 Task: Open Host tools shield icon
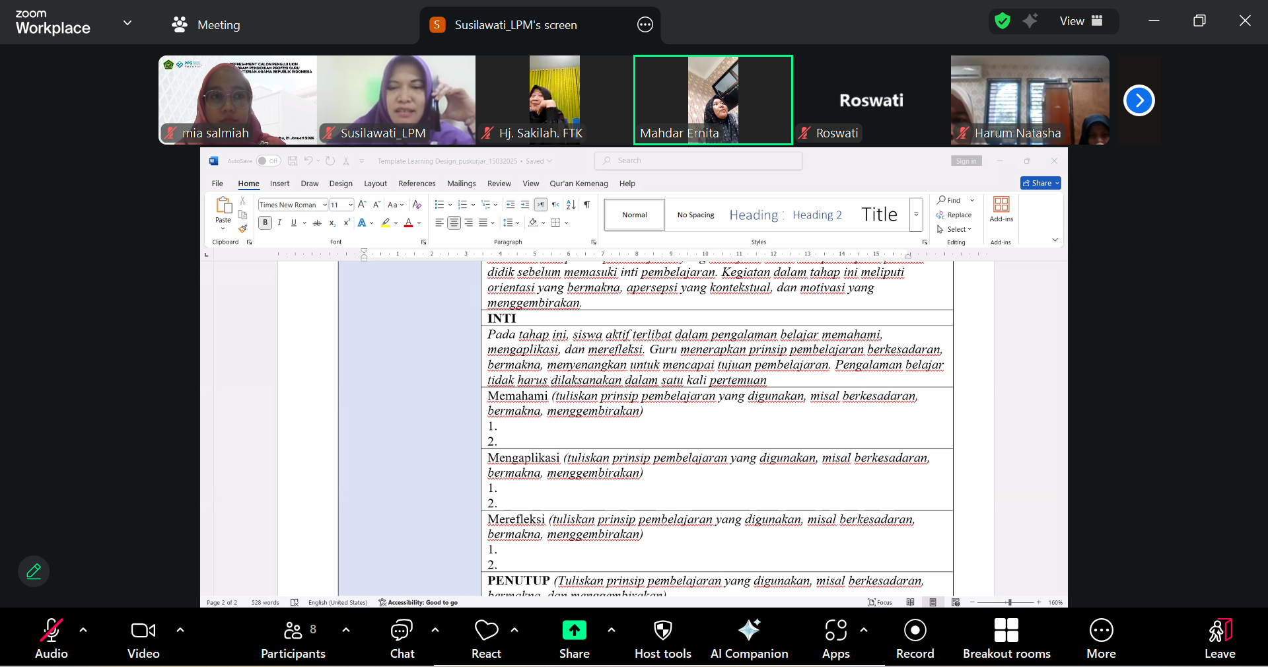[x=662, y=638]
